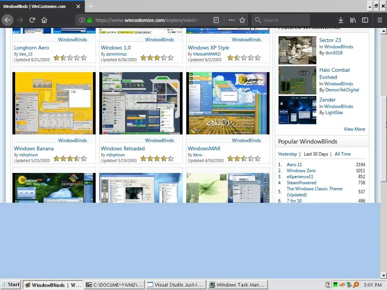Viewport: 387px width, 290px height.
Task: Switch to Visual Studio Just-In-Time taskbar button
Action: (x=175, y=285)
